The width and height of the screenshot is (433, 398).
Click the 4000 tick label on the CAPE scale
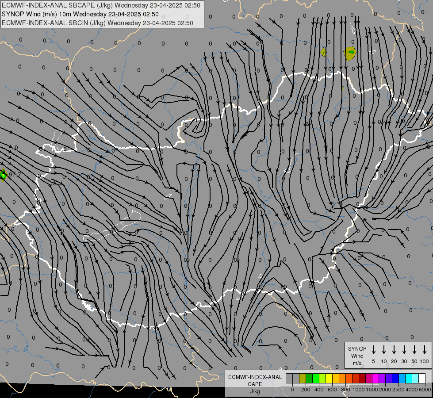412,390
